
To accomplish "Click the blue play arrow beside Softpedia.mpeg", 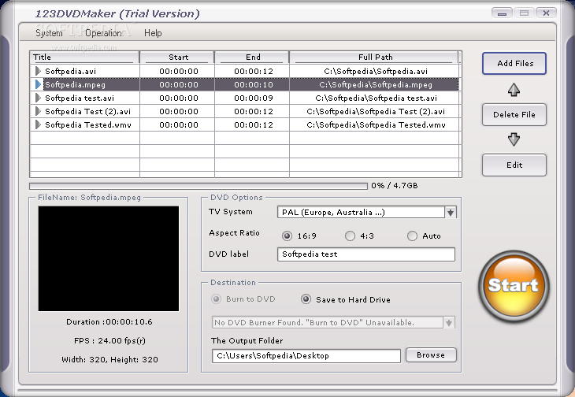I will point(38,84).
